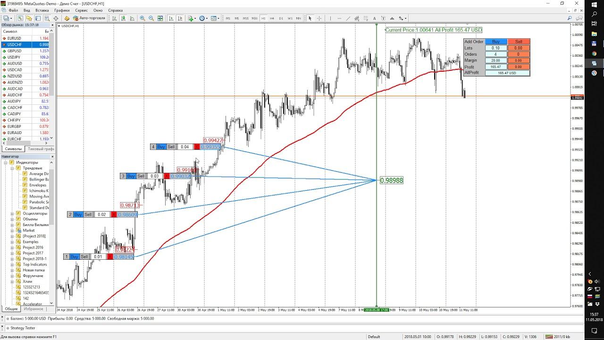Open the Вид menu

(x=27, y=10)
